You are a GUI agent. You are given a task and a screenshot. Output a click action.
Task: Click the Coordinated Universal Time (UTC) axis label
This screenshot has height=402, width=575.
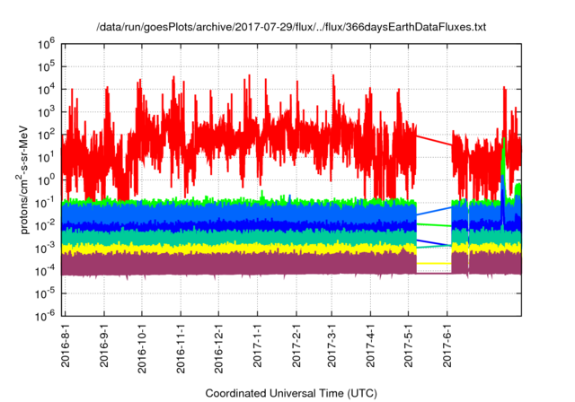290,392
